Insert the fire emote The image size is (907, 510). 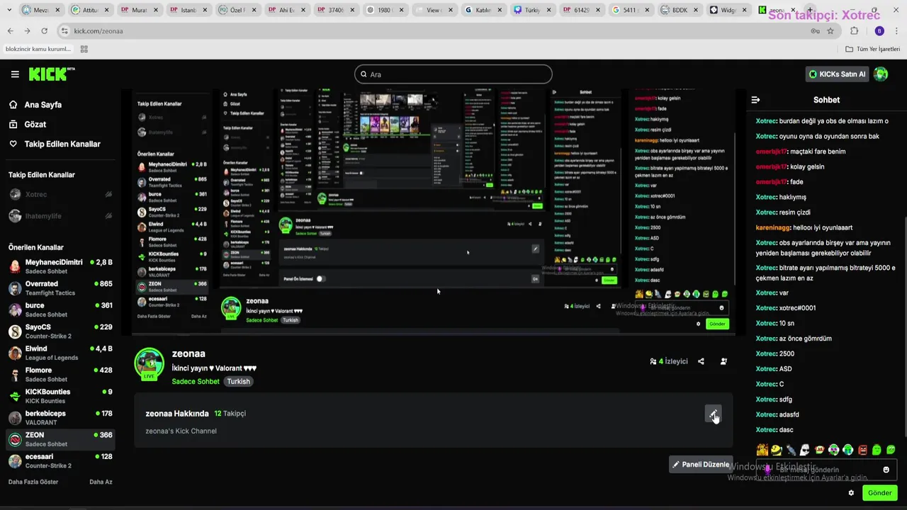point(762,450)
